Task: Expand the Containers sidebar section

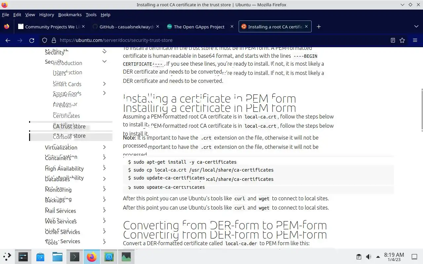Action: pos(104,157)
